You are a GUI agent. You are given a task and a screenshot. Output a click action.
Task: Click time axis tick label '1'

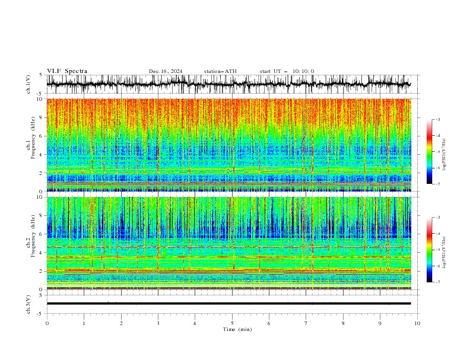pos(84,323)
